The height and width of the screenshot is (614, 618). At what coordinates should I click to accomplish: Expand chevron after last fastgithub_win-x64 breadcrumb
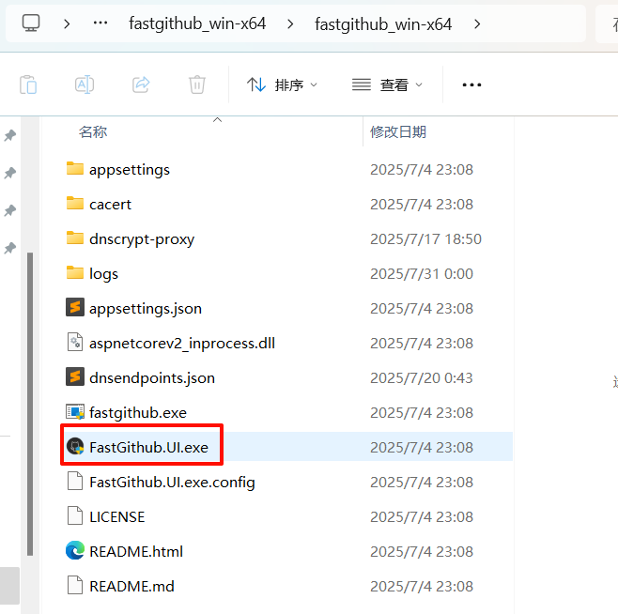(478, 23)
